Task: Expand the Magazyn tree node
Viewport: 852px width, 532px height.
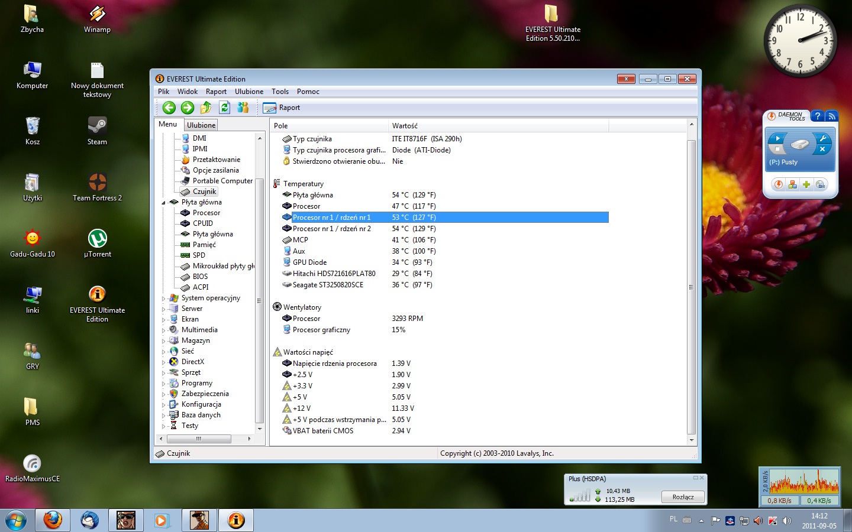Action: [164, 341]
